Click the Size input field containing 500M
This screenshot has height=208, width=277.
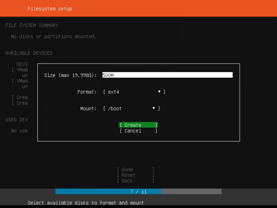(x=167, y=75)
